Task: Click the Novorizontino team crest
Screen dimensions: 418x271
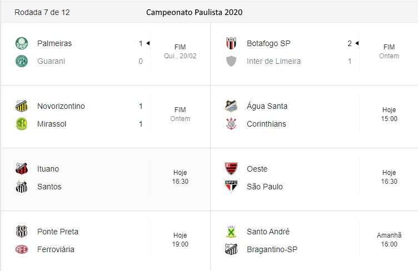Action: (22, 107)
